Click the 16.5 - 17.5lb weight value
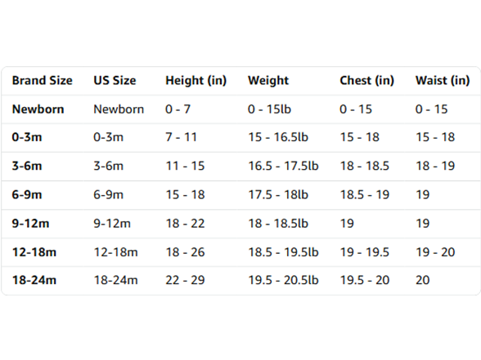The width and height of the screenshot is (481, 360). point(283,166)
